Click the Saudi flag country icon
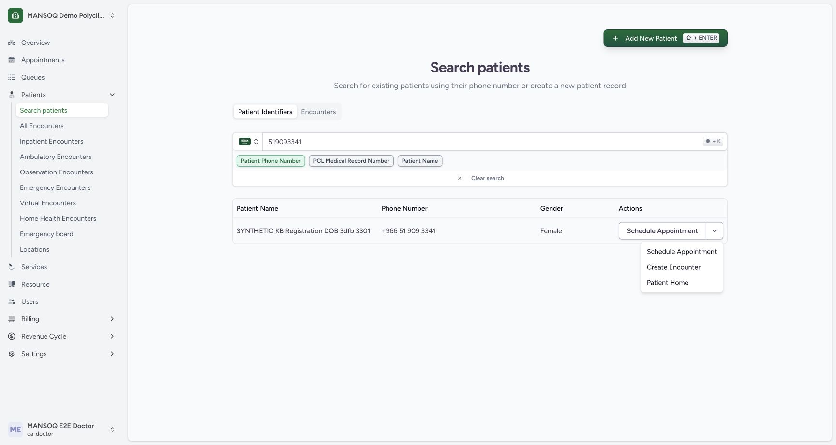Viewport: 836px width, 445px height. 245,142
